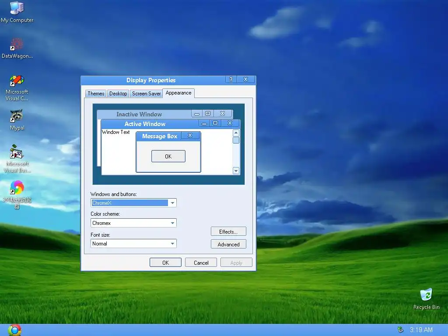The width and height of the screenshot is (448, 336).
Task: Click the help question mark in Display Properties
Action: 231,80
